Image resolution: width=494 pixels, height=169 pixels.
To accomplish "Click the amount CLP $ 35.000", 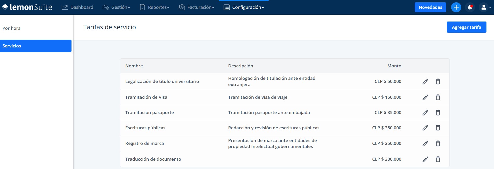I will [388, 112].
